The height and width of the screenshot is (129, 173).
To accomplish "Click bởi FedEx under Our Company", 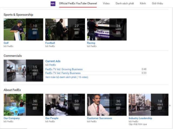I will point(8,121).
